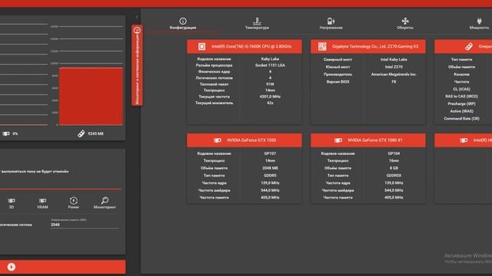Select the Power test icon
This screenshot has height=276, width=492.
74,202
